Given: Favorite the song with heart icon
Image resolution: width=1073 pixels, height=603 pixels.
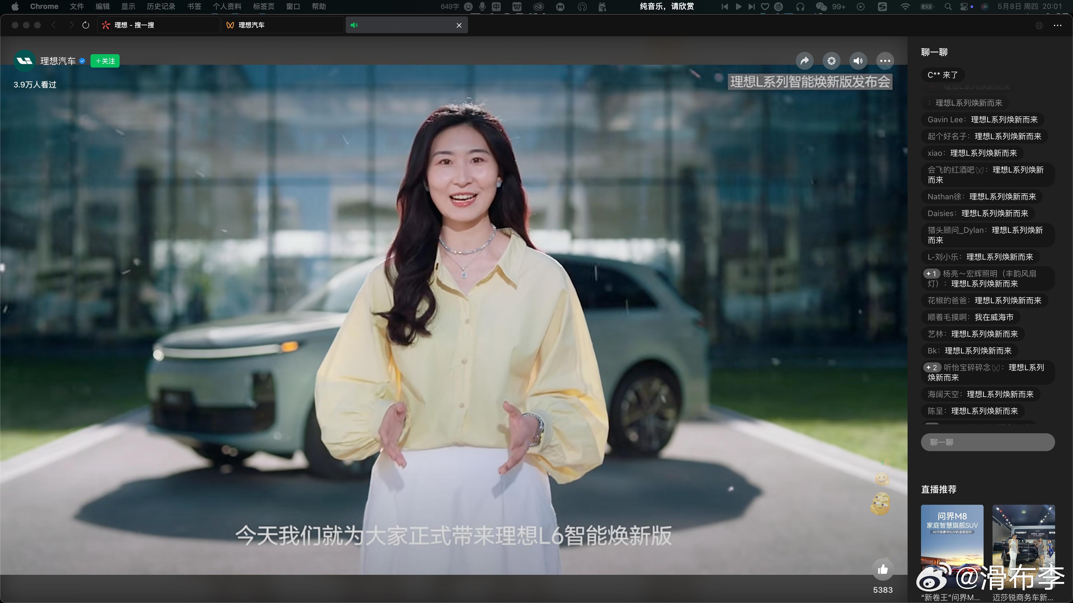Looking at the screenshot, I should (x=765, y=6).
